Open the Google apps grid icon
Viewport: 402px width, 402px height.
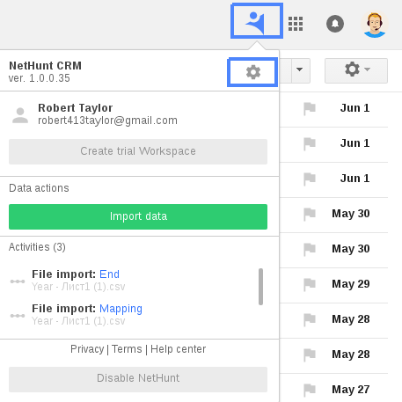pyautogui.click(x=296, y=24)
